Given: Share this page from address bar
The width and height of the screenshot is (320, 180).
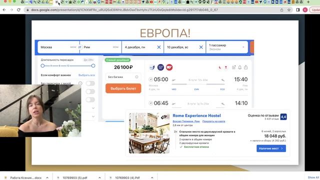Looking at the screenshot, I should point(281,10).
